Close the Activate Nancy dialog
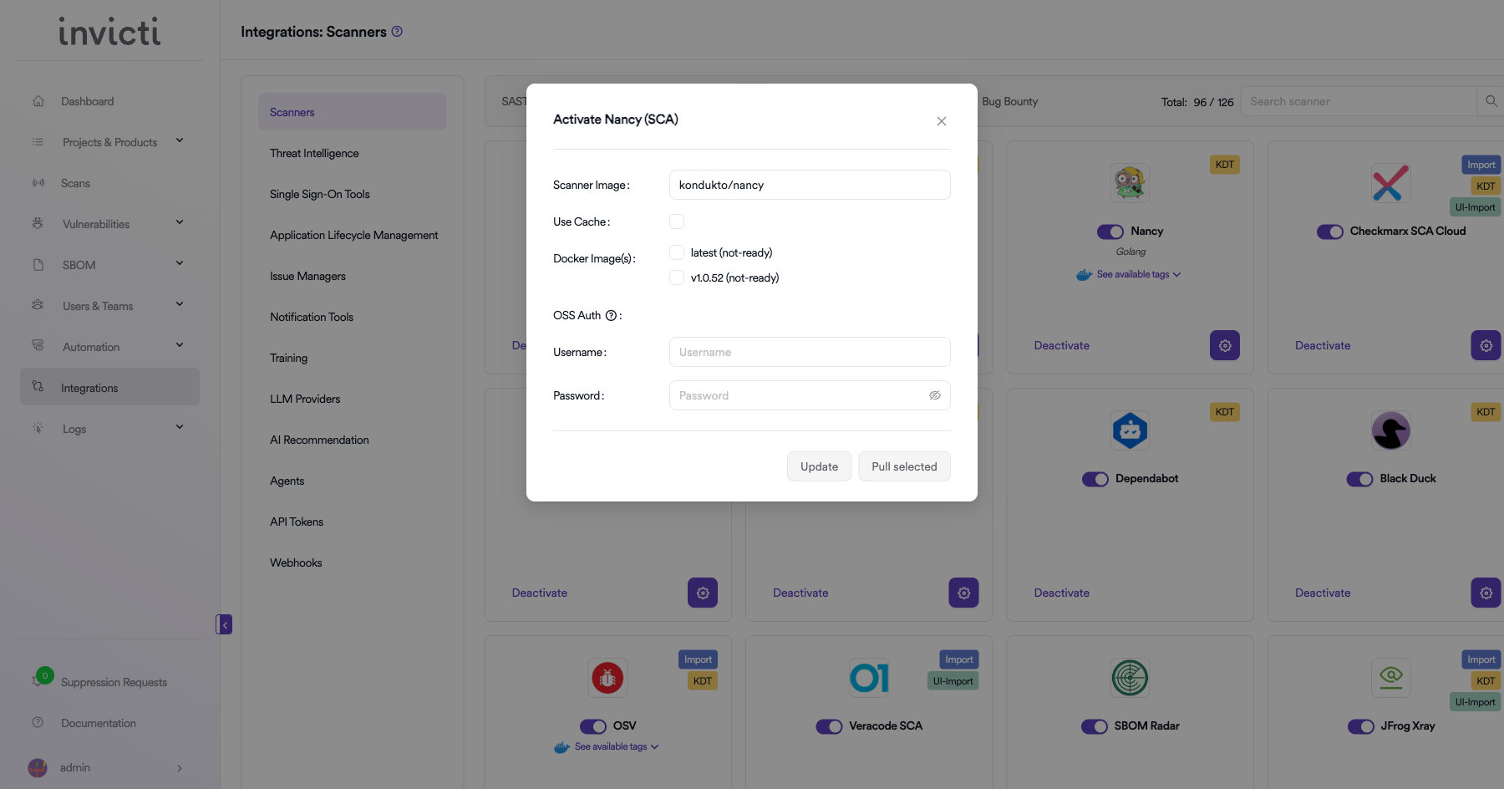 tap(941, 121)
